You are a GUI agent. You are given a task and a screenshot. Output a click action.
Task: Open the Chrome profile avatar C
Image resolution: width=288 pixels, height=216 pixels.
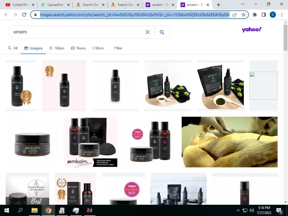click(273, 15)
